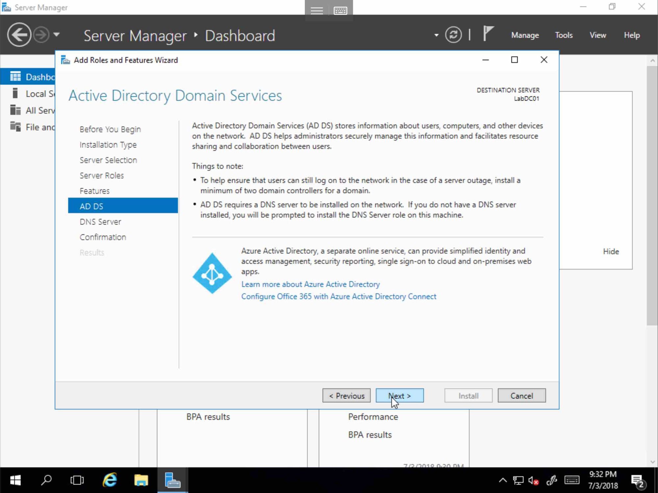Refresh the Server Manager dashboard
This screenshot has width=658, height=493.
[453, 35]
